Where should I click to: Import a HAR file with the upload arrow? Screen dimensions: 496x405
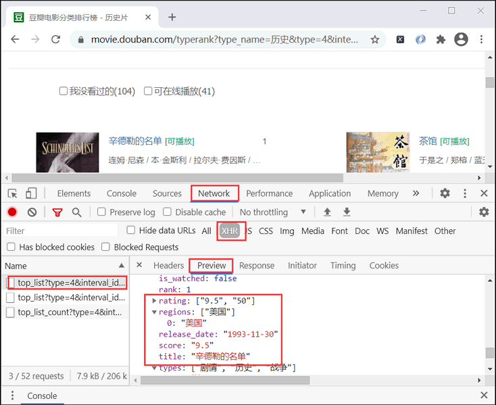coord(327,212)
